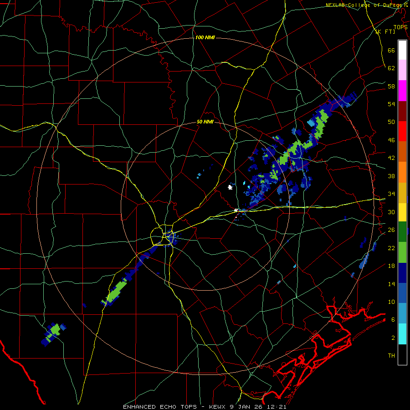Select the legend value "38"
This screenshot has width=410, height=410.
[391, 176]
